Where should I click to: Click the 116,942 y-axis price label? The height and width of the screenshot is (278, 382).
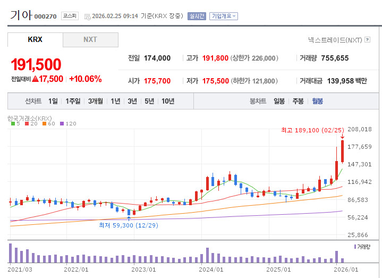(360, 182)
